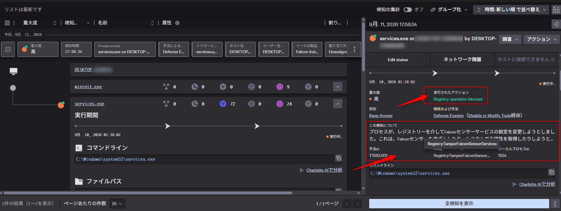Viewport: 561px width, 211px height.
Task: Select the ネットワーク隔離 tab
Action: click(x=462, y=60)
